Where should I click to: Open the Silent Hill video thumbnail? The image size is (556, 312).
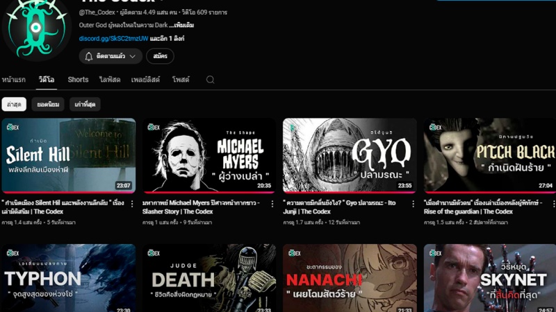(68, 155)
